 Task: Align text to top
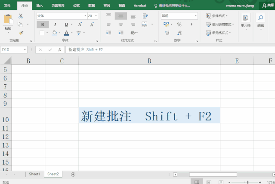(108, 15)
